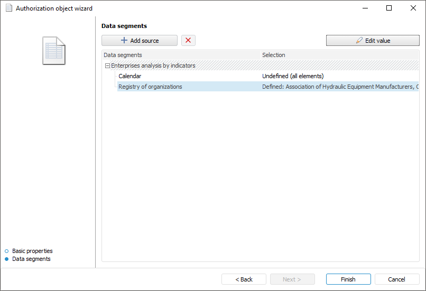This screenshot has width=426, height=291.
Task: Maximize the wizard window
Action: (389, 8)
